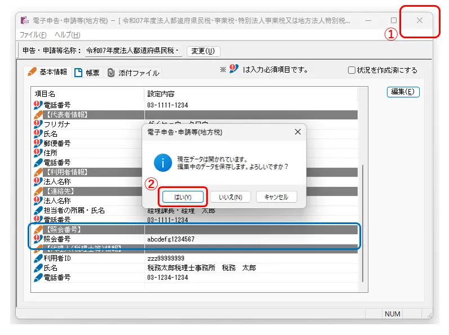Close the save confirmation dialog with X

[x=297, y=132]
